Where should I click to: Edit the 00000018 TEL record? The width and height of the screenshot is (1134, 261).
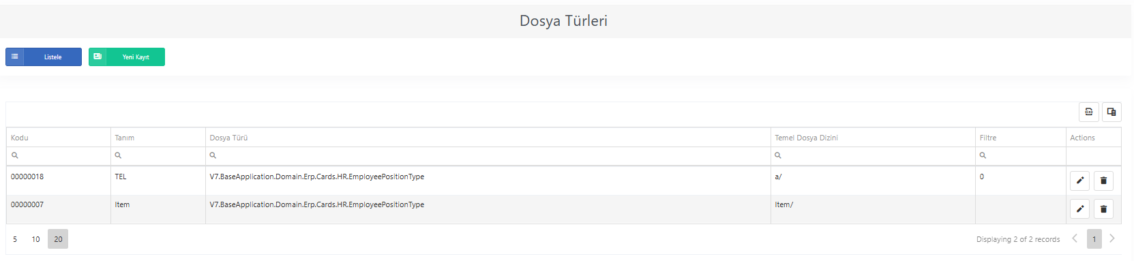[x=1079, y=181]
